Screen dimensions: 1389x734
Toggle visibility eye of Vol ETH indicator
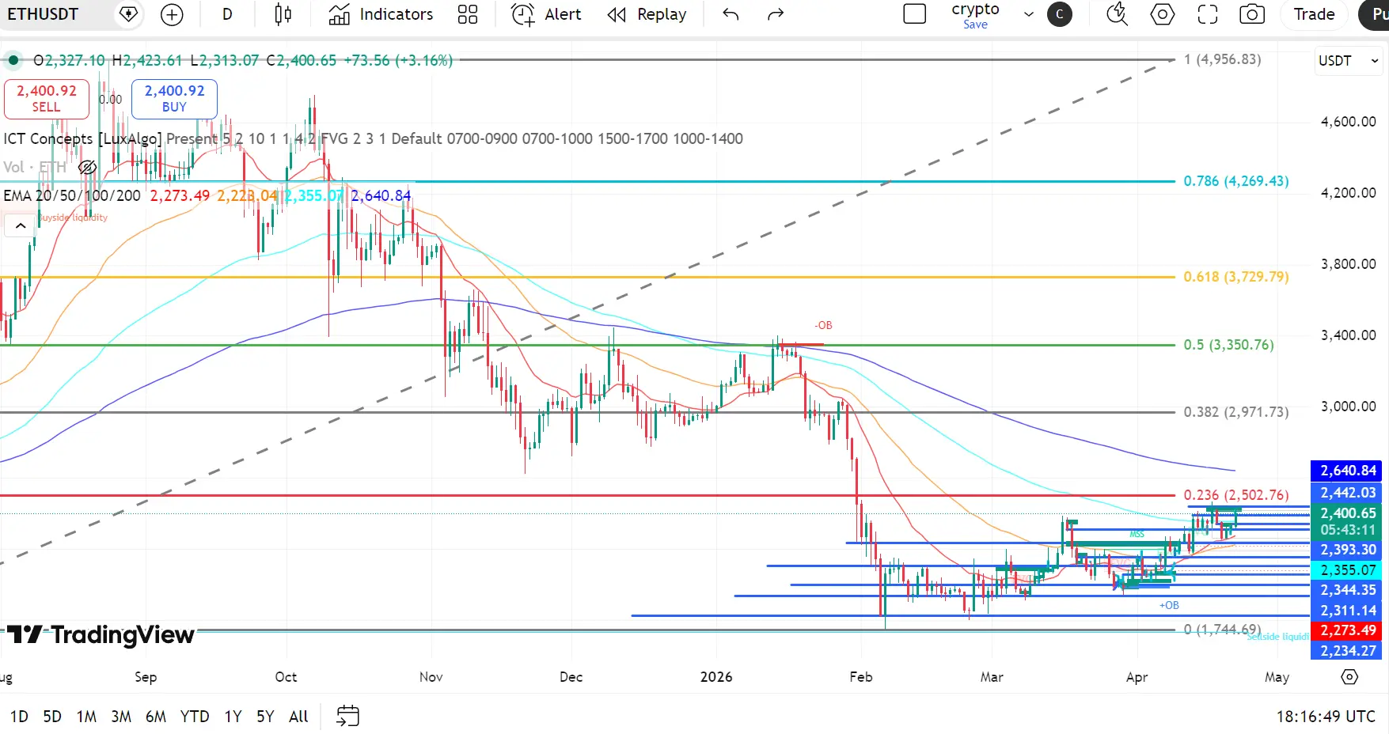[x=87, y=167]
